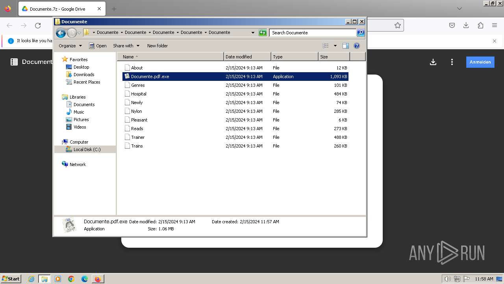Click the Explorer Forward navigation arrow

[x=72, y=33]
